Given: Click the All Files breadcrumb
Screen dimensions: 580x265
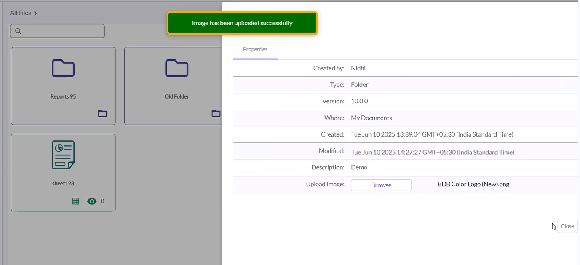Looking at the screenshot, I should [x=20, y=13].
